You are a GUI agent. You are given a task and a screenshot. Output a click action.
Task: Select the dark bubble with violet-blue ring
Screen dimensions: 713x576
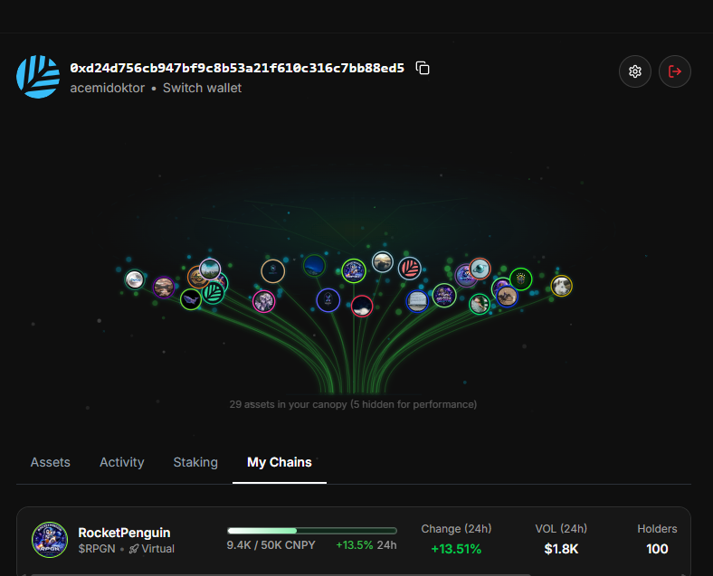[x=328, y=300]
